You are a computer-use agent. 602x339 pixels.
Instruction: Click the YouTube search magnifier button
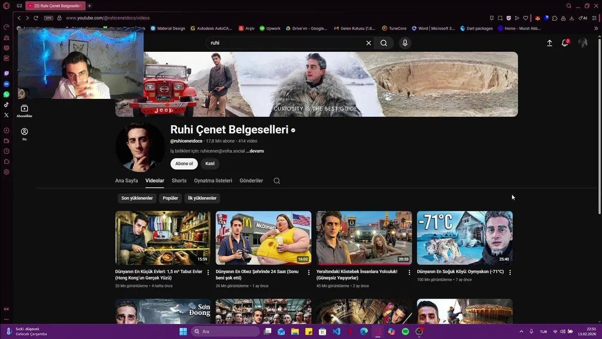tap(384, 43)
